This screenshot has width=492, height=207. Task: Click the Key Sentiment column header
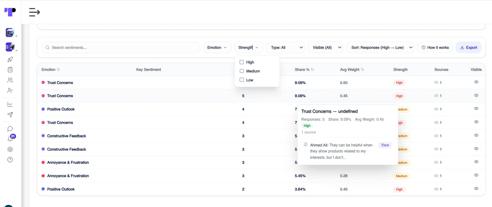(149, 70)
